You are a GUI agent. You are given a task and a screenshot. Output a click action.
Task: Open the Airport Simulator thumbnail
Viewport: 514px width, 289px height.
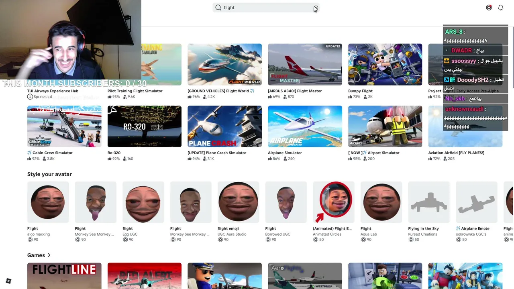coord(385,126)
